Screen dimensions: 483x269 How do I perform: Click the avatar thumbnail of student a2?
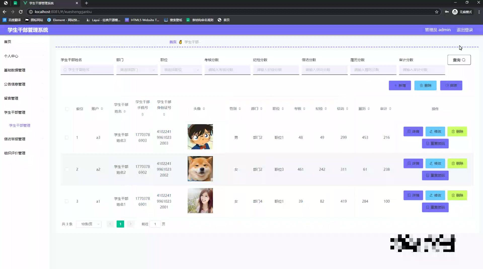(200, 169)
